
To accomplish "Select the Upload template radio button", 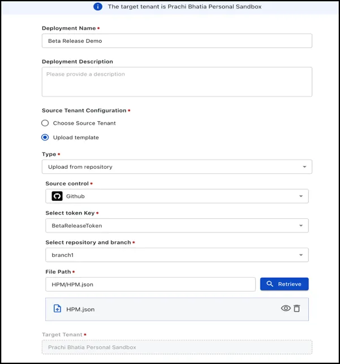I will (x=45, y=138).
